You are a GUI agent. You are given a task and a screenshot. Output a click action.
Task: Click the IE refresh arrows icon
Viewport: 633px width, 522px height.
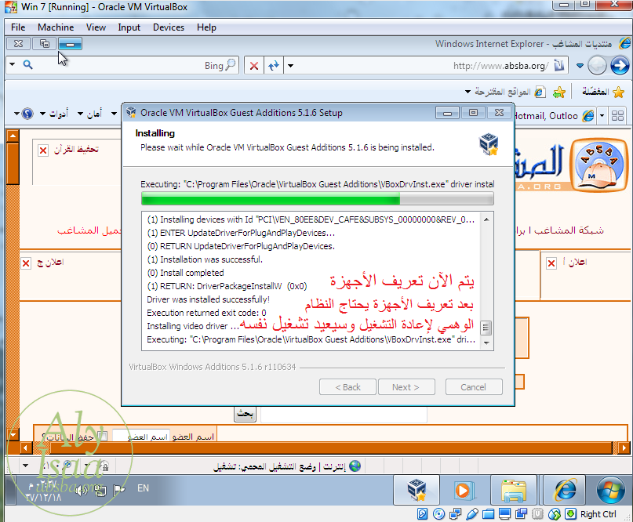(273, 66)
